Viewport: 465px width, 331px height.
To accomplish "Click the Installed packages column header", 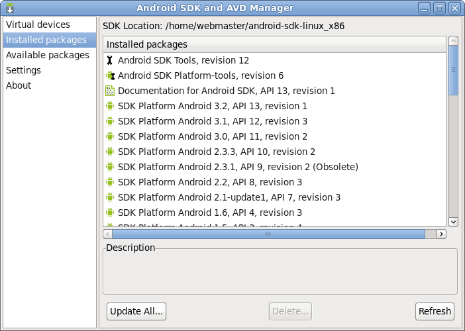I will (275, 44).
